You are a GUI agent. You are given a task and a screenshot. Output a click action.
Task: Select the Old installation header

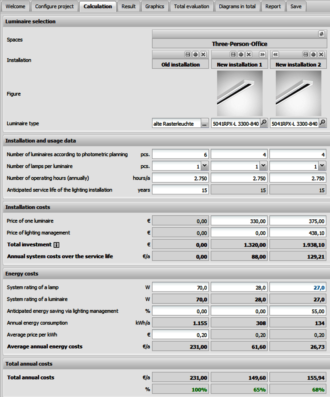(x=180, y=65)
